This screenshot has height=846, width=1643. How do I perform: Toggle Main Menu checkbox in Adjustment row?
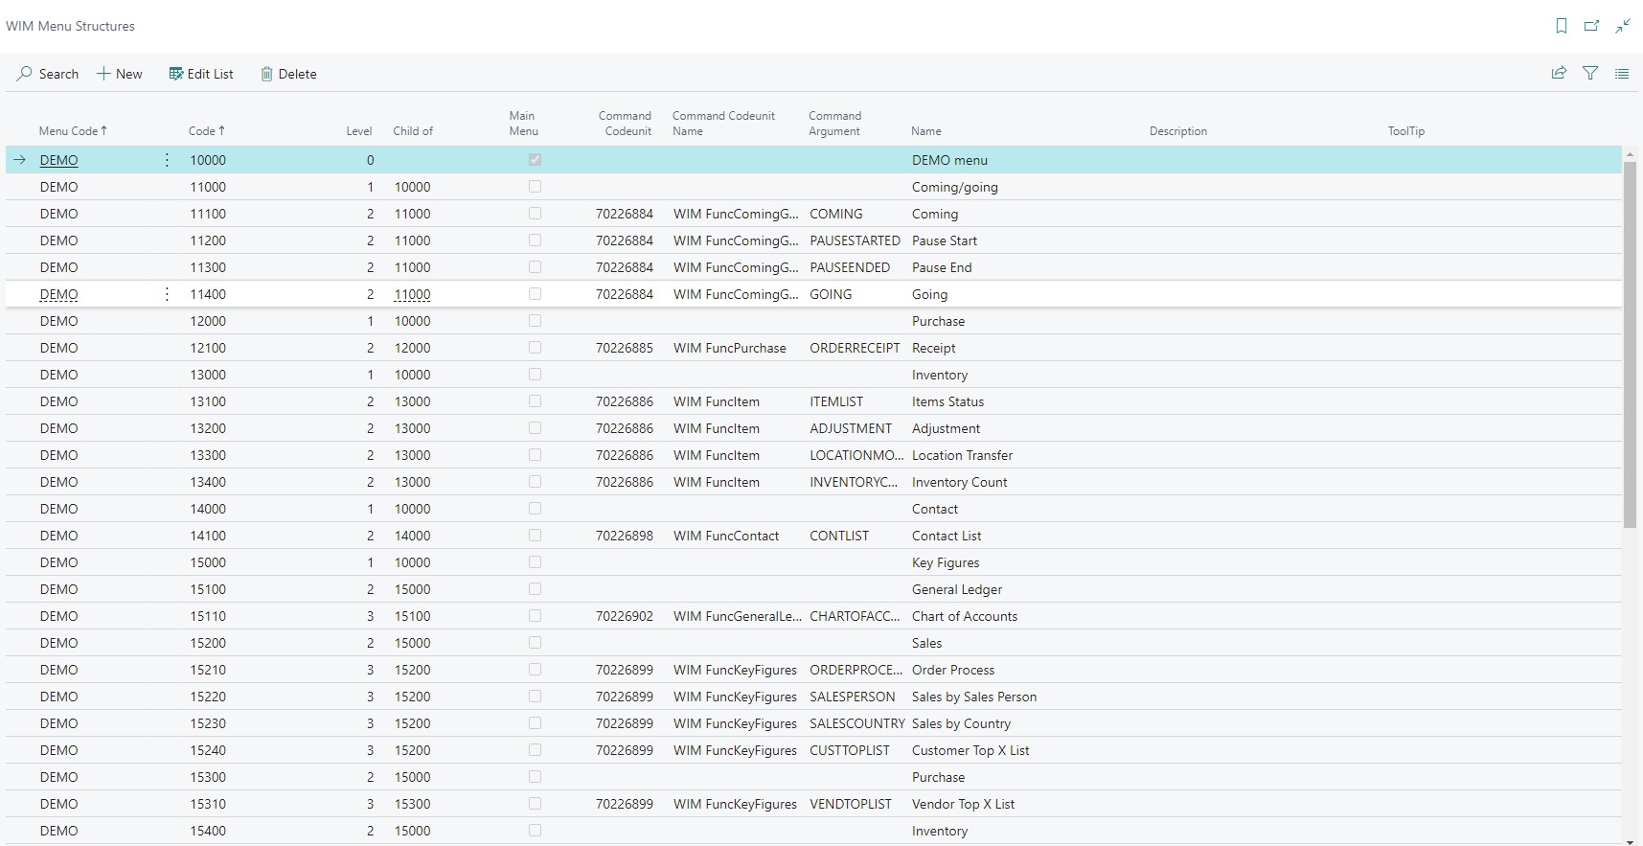(x=535, y=428)
